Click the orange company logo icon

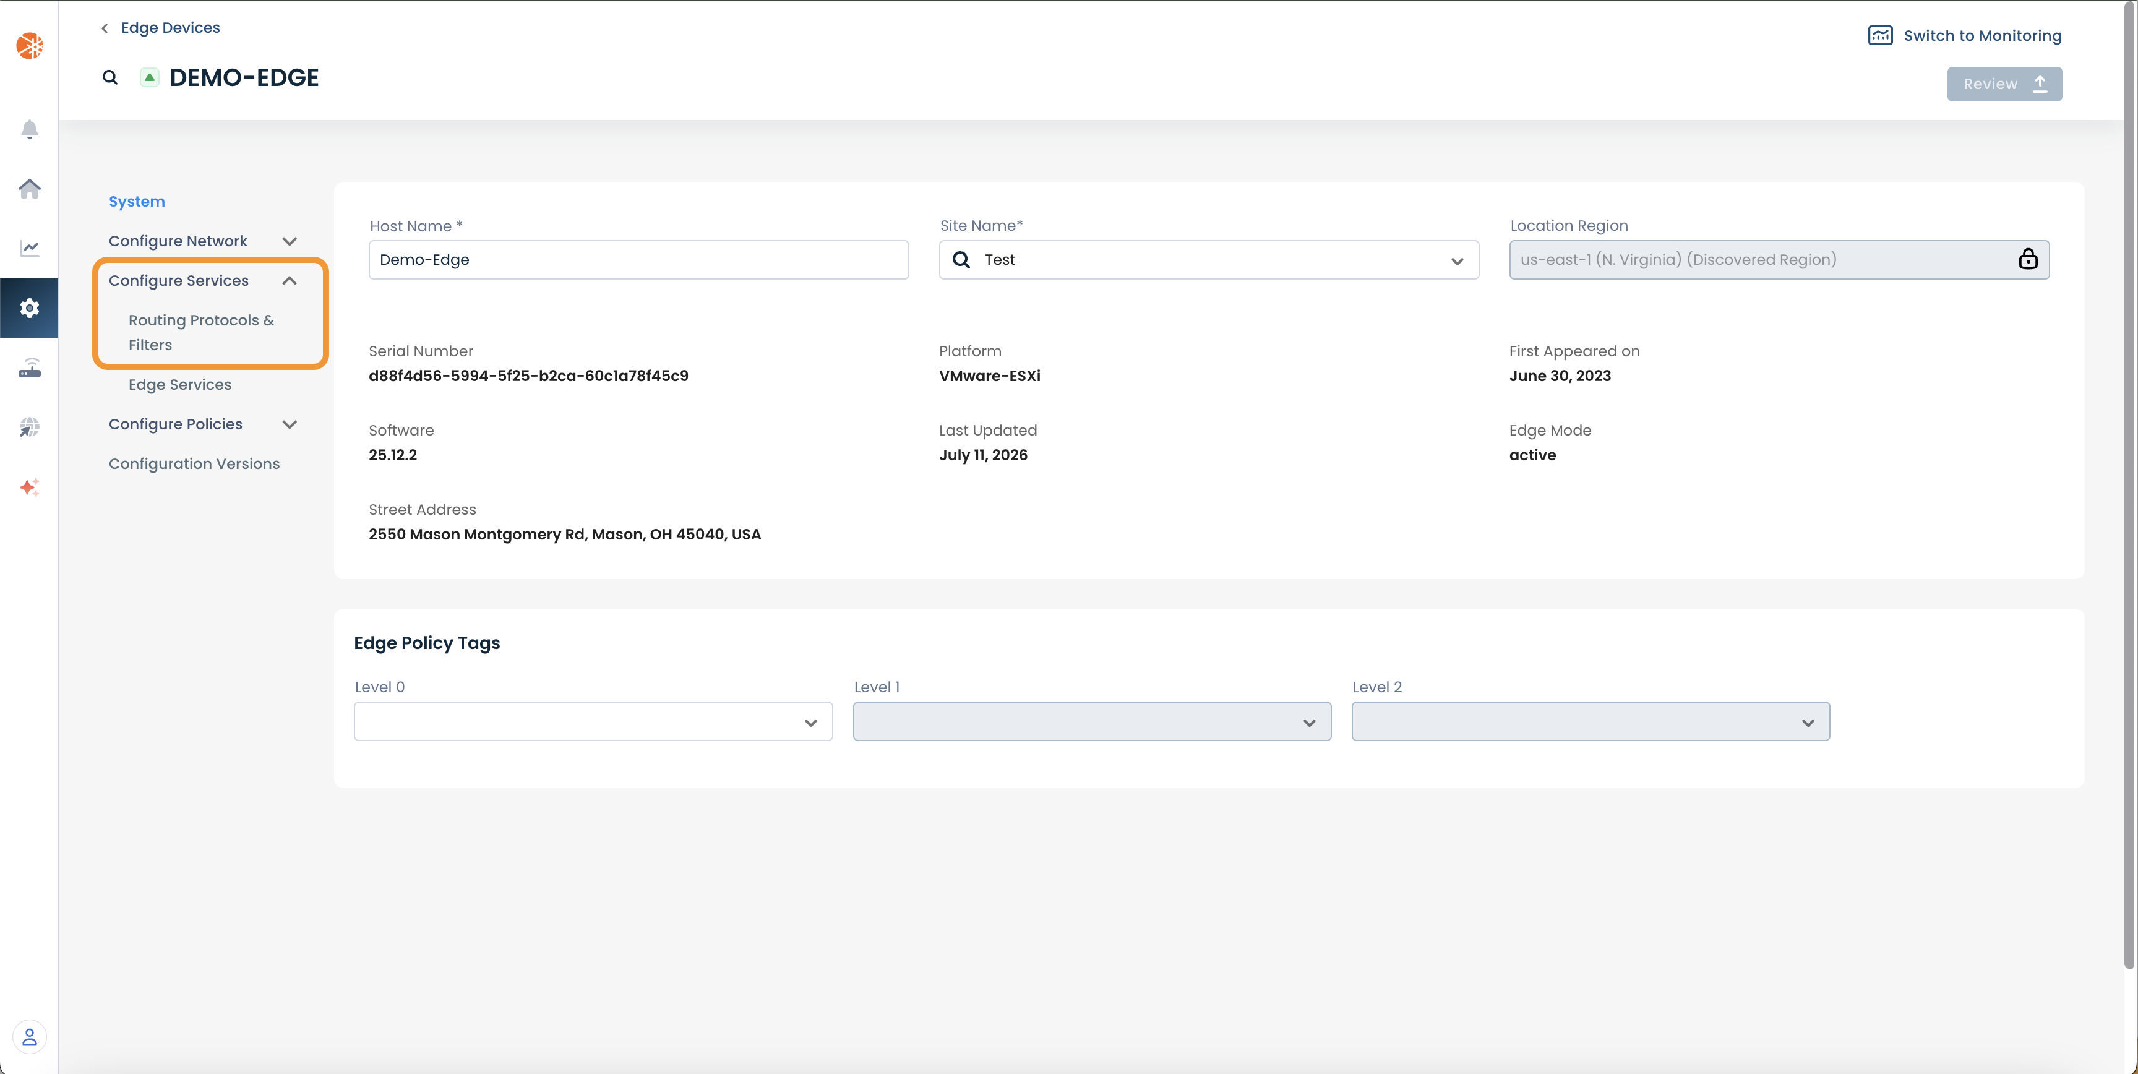(29, 46)
